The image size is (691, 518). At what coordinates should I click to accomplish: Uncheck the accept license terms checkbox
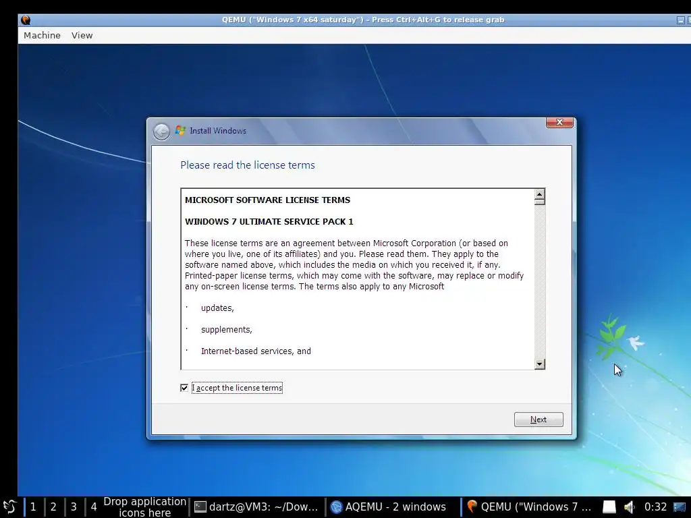click(184, 388)
